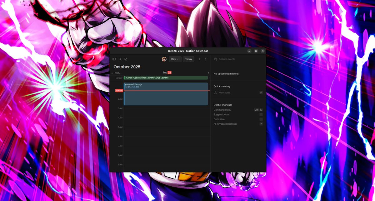Open the Day view dropdown
This screenshot has width=375, height=201.
point(175,59)
